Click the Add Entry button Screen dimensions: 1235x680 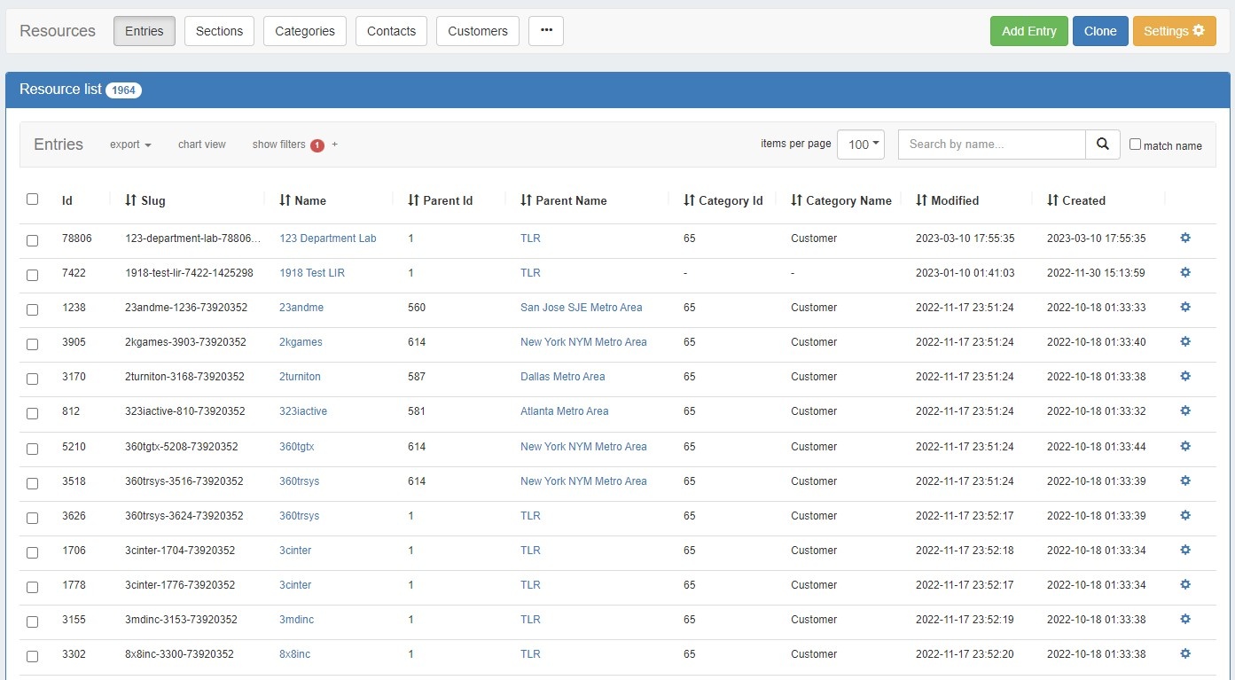1028,31
